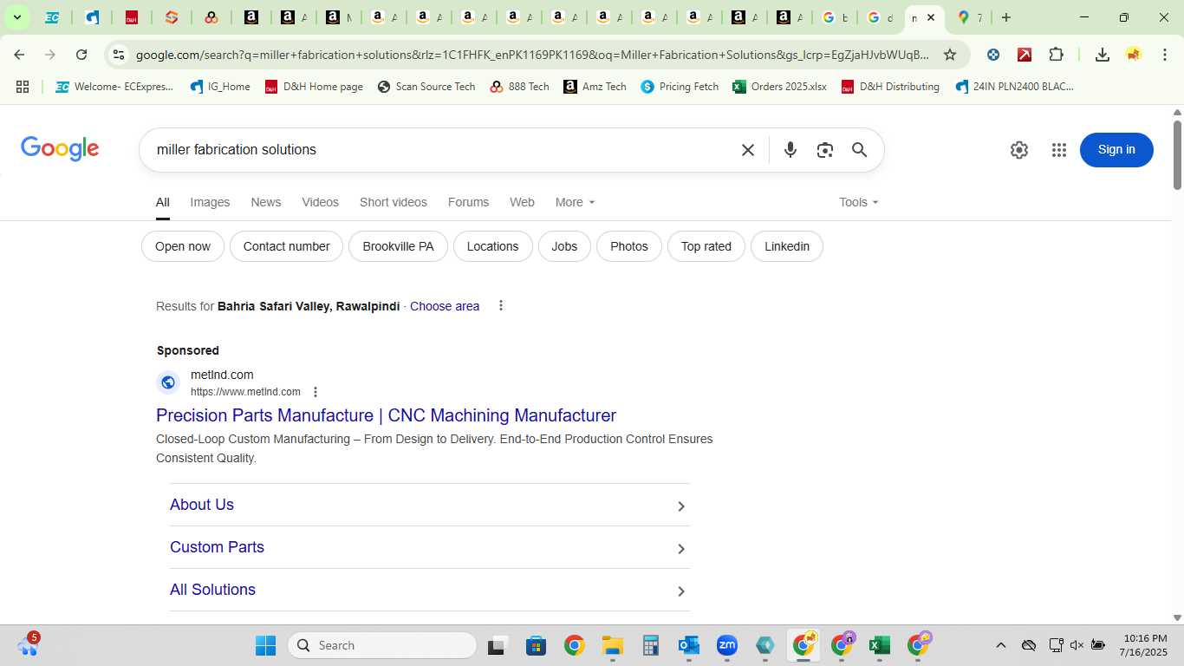The image size is (1184, 666).
Task: Expand the Custom Parts sitelink arrow
Action: pos(681,549)
